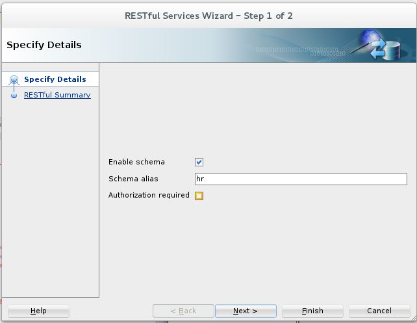417x323 pixels.
Task: Click the Finish button
Action: click(312, 311)
